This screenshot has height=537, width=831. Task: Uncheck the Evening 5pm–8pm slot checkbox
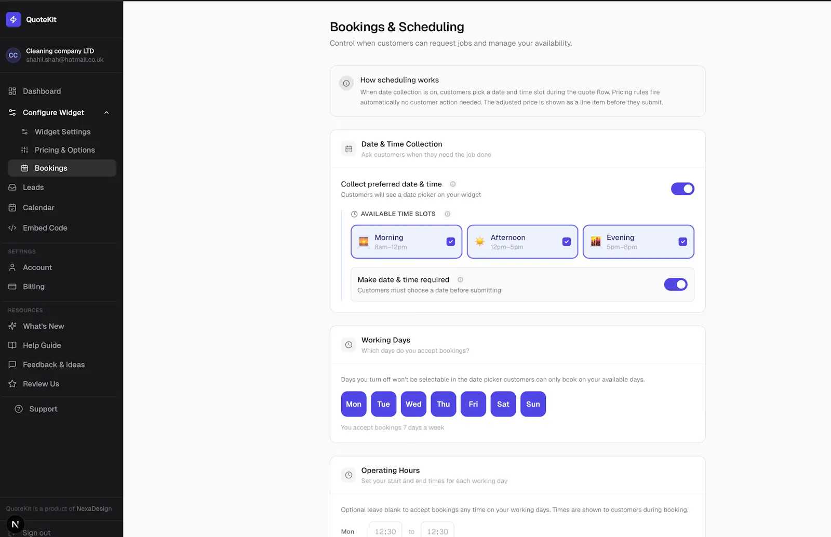[683, 242]
